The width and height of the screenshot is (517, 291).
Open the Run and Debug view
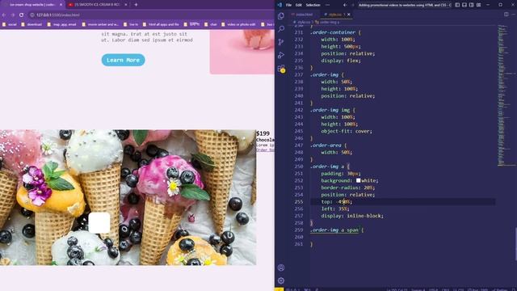[x=281, y=55]
